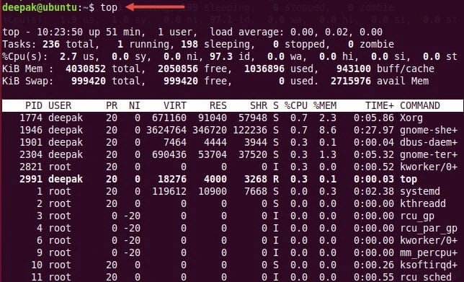Image resolution: width=464 pixels, height=282 pixels.
Task: Click the %MEM value 8.6
Action: click(328, 130)
